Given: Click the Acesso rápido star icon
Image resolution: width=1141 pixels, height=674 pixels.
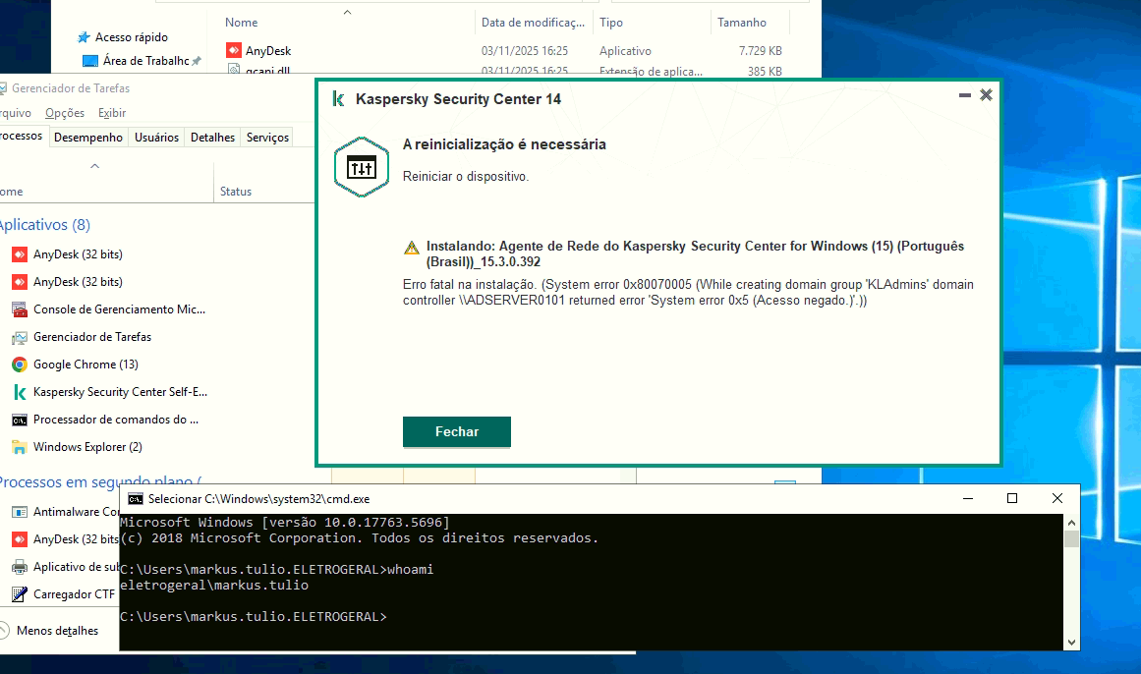Looking at the screenshot, I should point(85,37).
